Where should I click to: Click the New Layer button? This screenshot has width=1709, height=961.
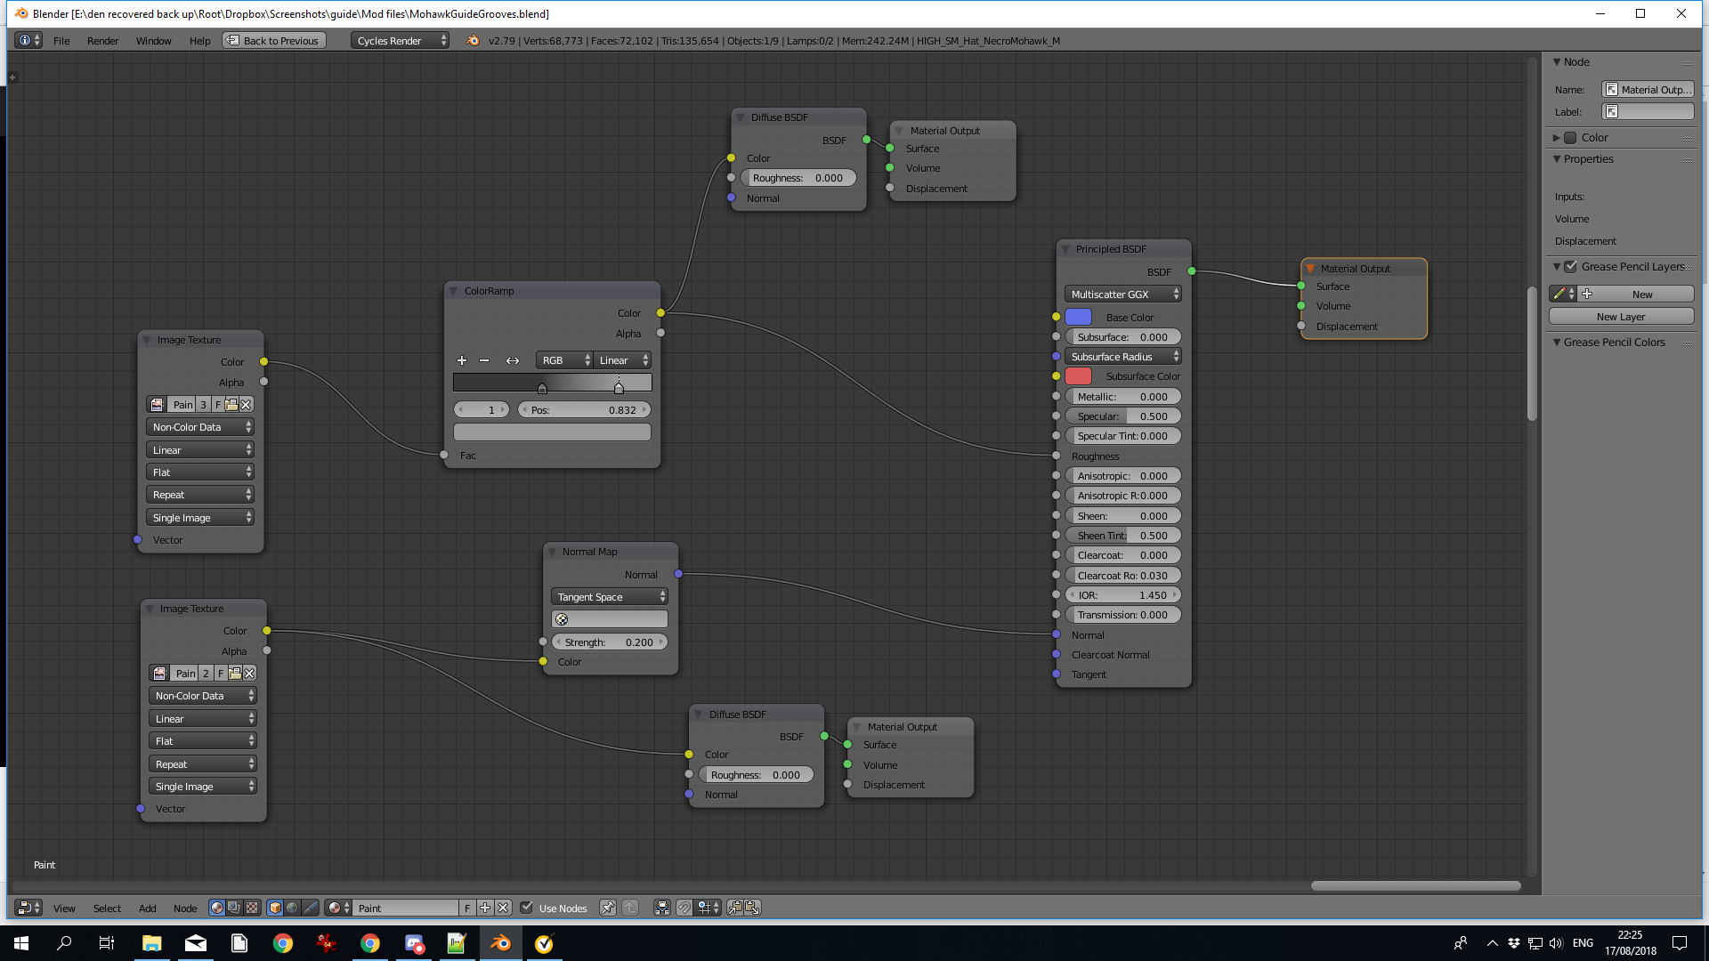coord(1620,317)
